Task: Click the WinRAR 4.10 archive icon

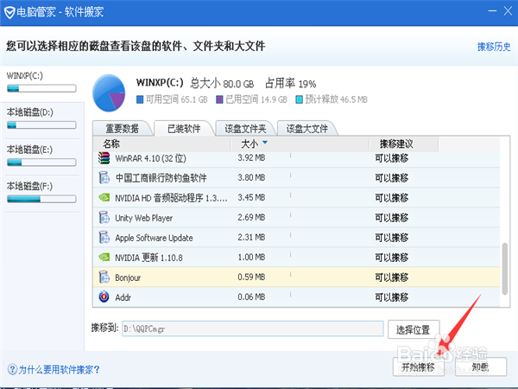Action: point(104,158)
